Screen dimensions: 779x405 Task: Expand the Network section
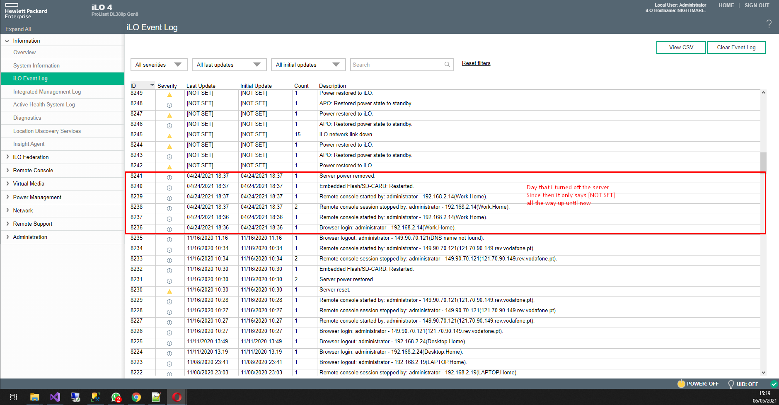7,210
